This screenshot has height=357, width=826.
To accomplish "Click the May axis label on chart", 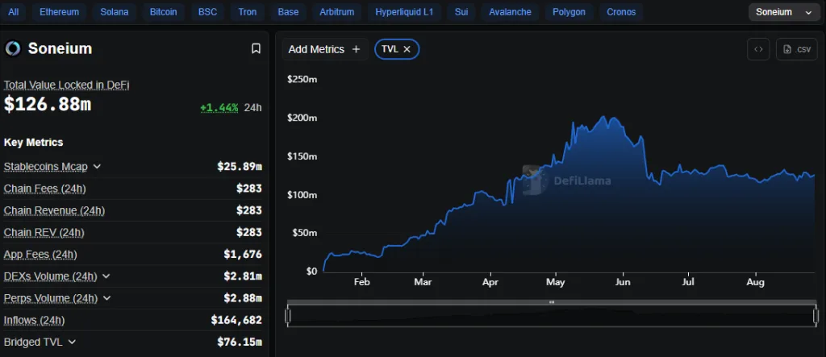I will pyautogui.click(x=555, y=282).
